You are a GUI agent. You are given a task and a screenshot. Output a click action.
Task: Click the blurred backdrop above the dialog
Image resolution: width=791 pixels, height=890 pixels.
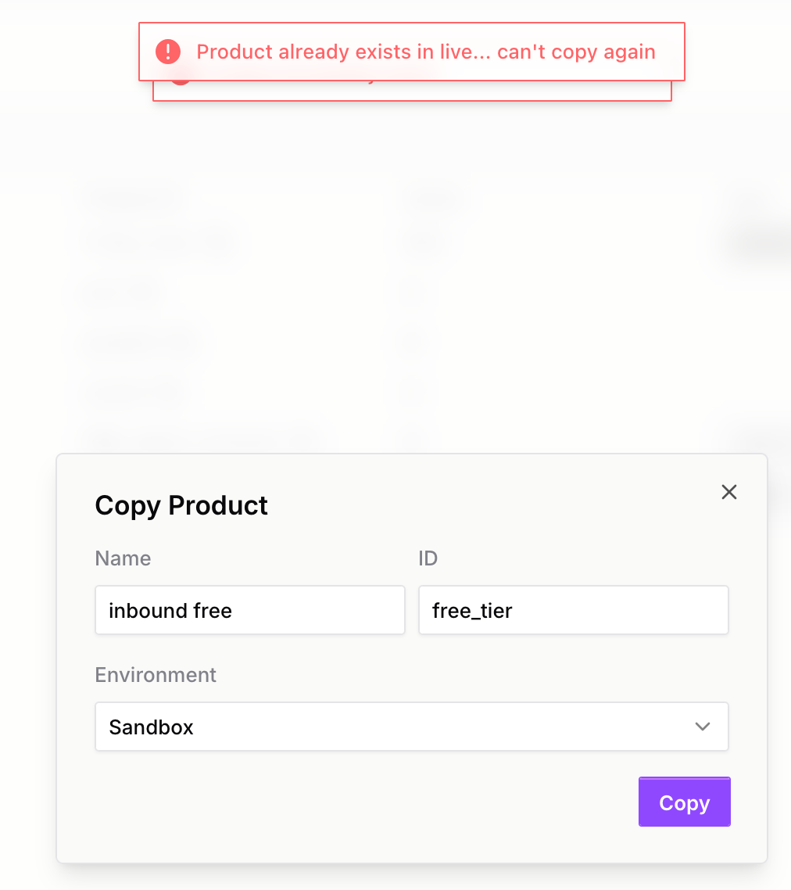click(391, 313)
